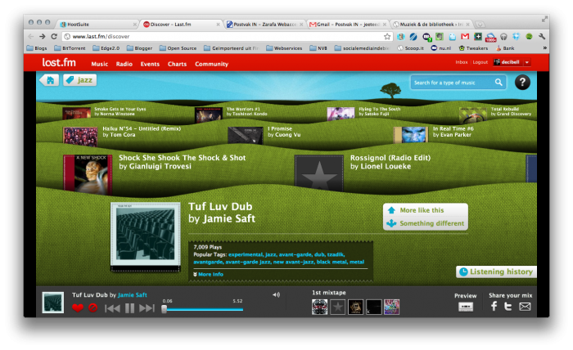Open the Tweakers bookmark
The width and height of the screenshot is (573, 350).
(473, 48)
